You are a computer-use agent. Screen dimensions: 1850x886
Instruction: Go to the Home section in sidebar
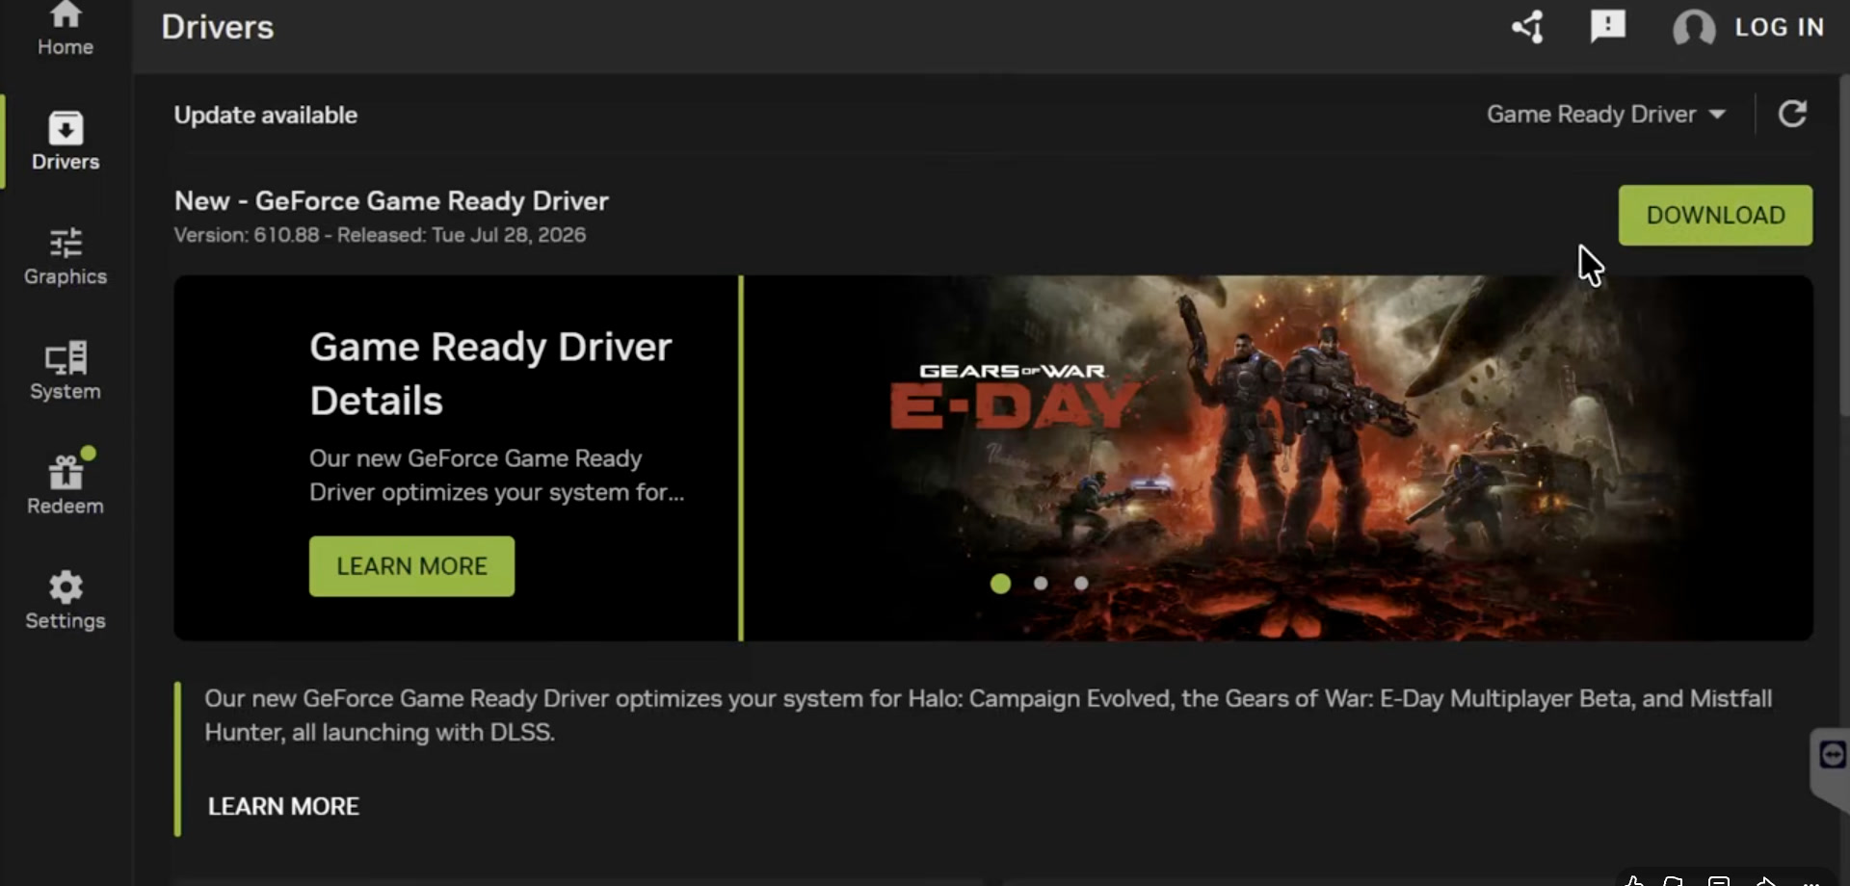point(66,29)
